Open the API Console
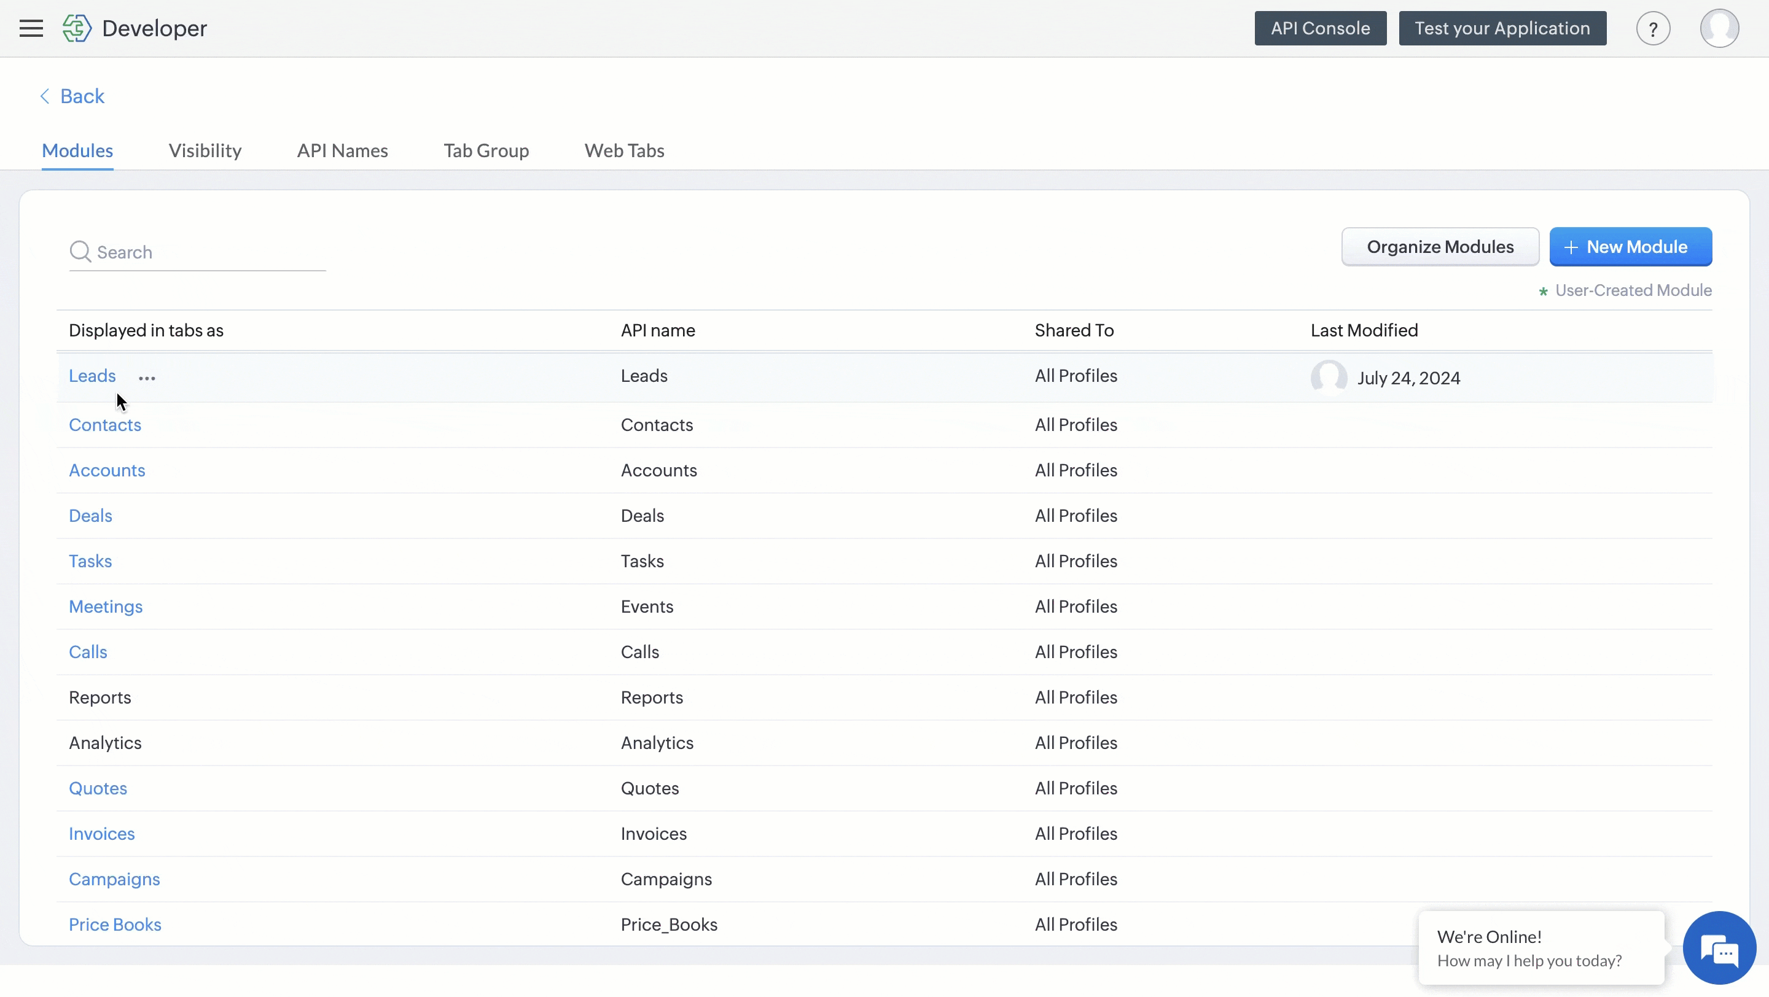 [1319, 28]
